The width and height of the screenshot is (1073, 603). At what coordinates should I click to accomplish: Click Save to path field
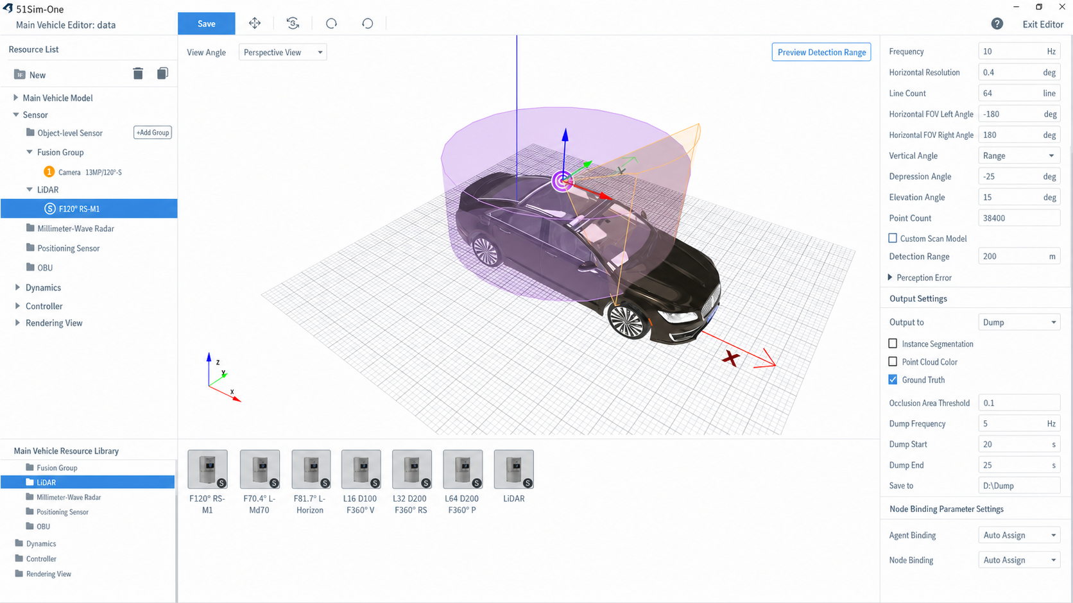point(1018,486)
